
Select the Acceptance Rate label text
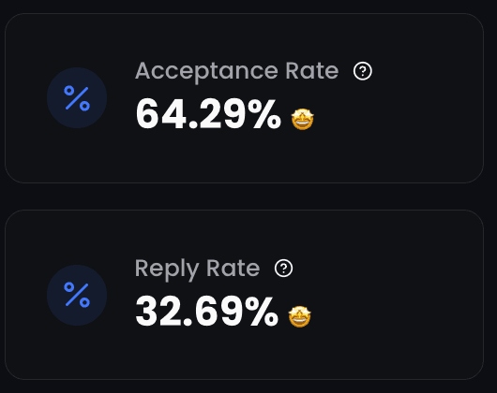(x=236, y=71)
